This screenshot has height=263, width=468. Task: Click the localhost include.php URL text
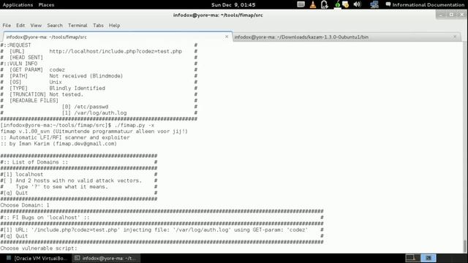pyautogui.click(x=116, y=51)
